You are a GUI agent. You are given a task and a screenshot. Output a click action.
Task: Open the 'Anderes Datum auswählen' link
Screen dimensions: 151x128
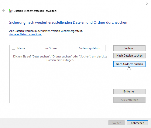pyautogui.click(x=26, y=34)
